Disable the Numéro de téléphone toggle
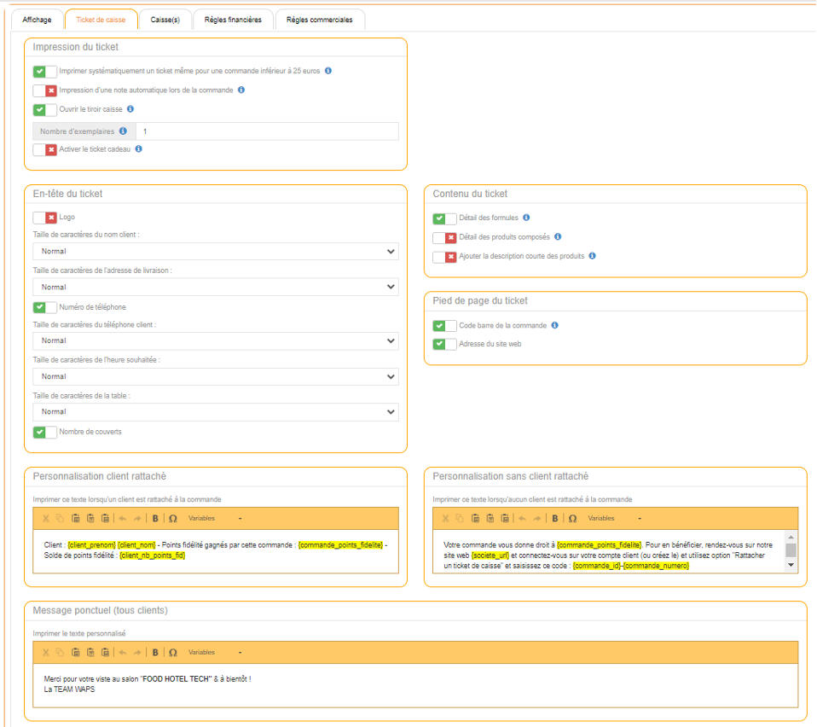 coord(44,307)
